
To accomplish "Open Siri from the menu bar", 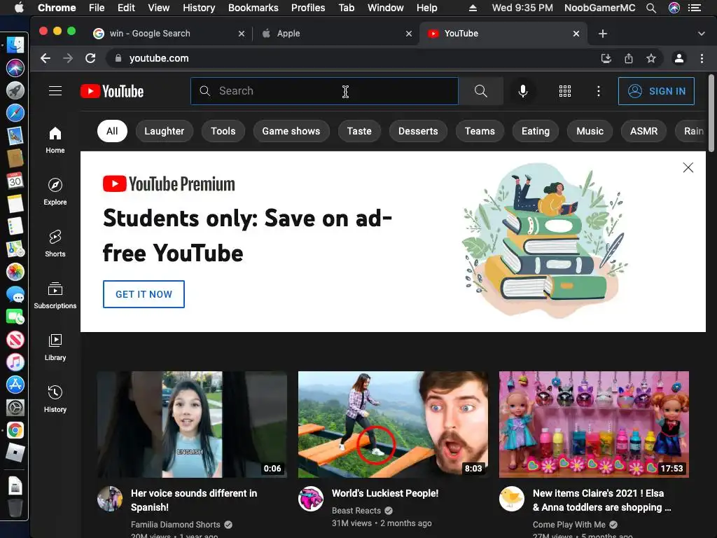I will point(674,8).
